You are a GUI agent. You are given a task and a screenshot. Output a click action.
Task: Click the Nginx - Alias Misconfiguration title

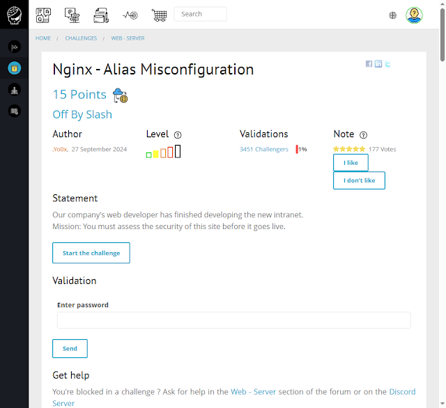153,70
